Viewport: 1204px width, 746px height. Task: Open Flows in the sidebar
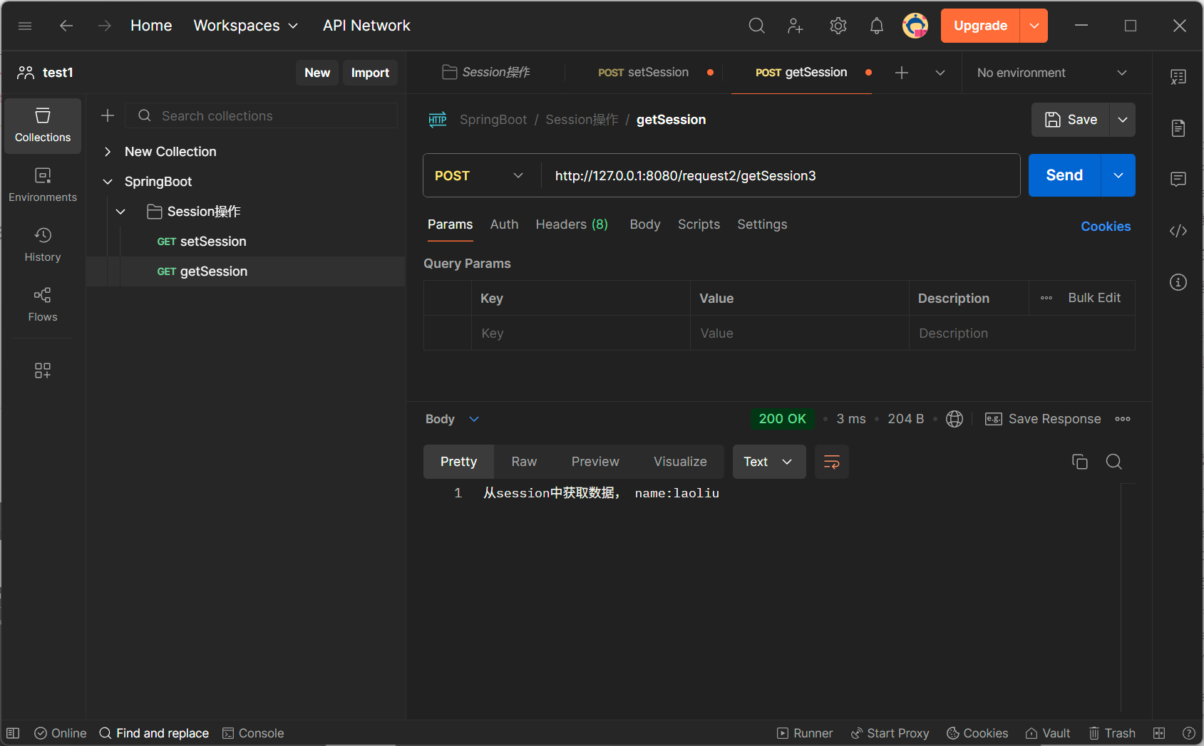coord(43,305)
